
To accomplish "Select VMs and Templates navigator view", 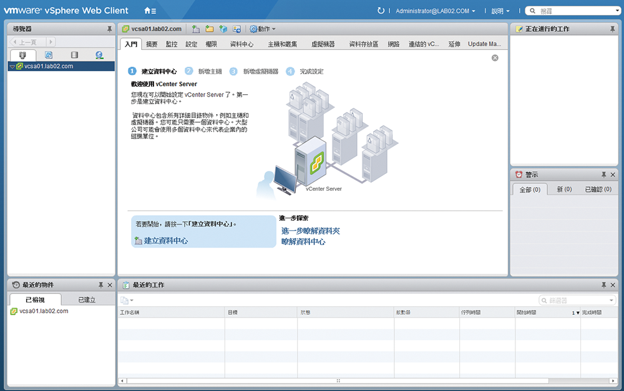I will (49, 55).
